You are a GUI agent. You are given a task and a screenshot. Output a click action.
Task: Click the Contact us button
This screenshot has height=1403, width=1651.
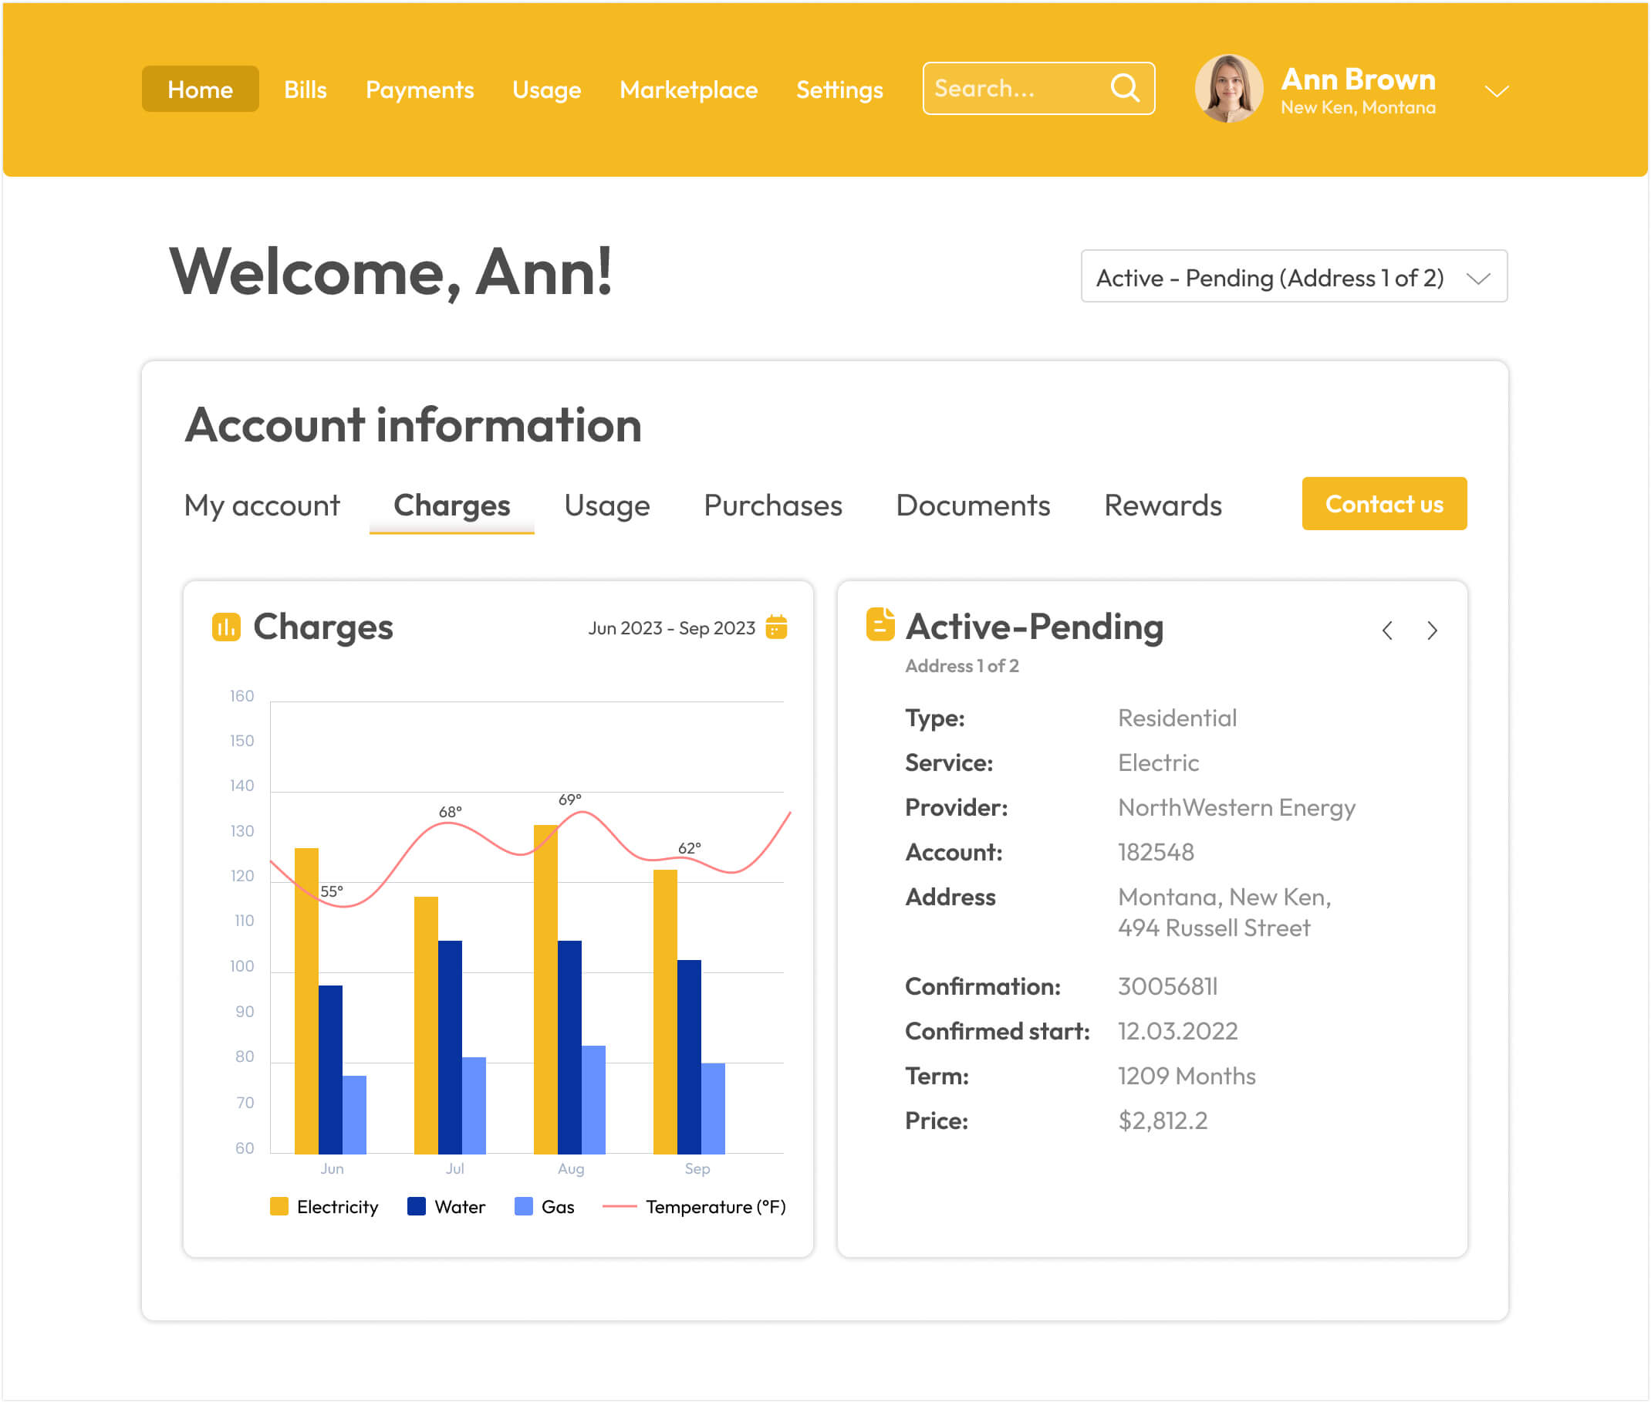point(1383,504)
